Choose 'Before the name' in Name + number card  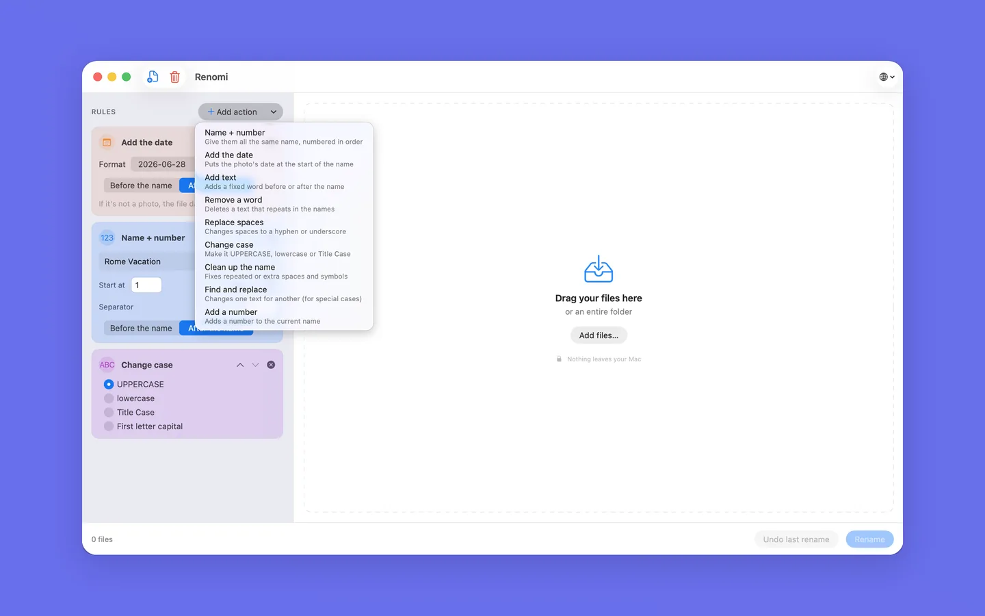[141, 329]
